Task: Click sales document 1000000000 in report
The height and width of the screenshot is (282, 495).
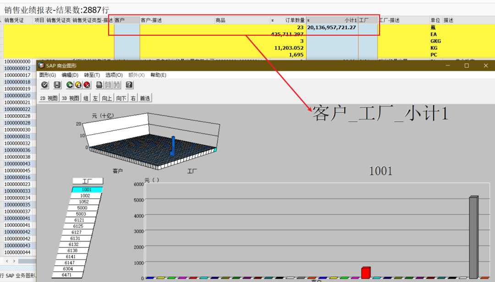Action: (x=17, y=61)
